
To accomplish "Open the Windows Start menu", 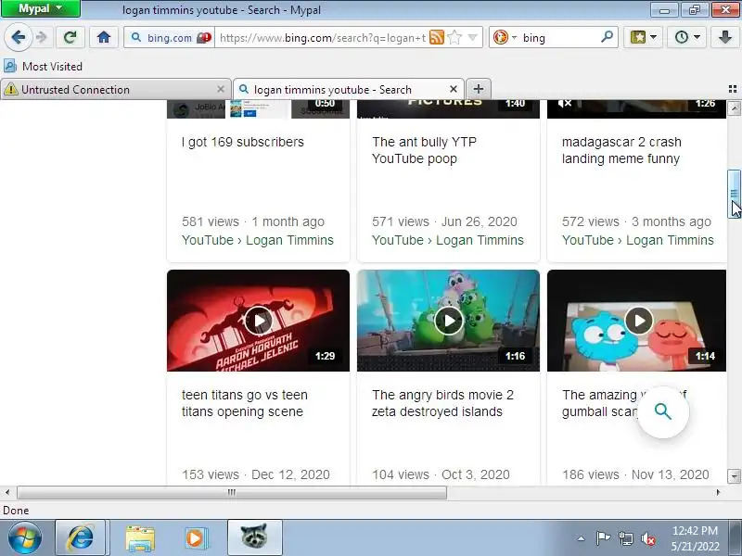I will point(25,538).
